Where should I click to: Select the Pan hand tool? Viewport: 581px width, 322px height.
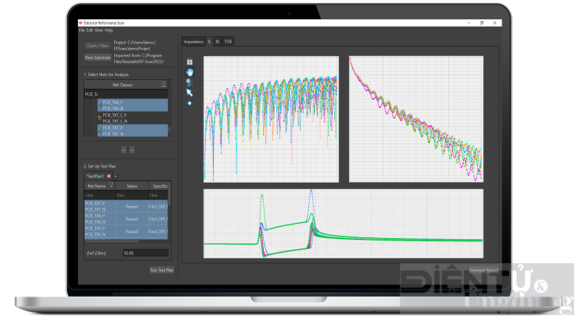point(189,72)
